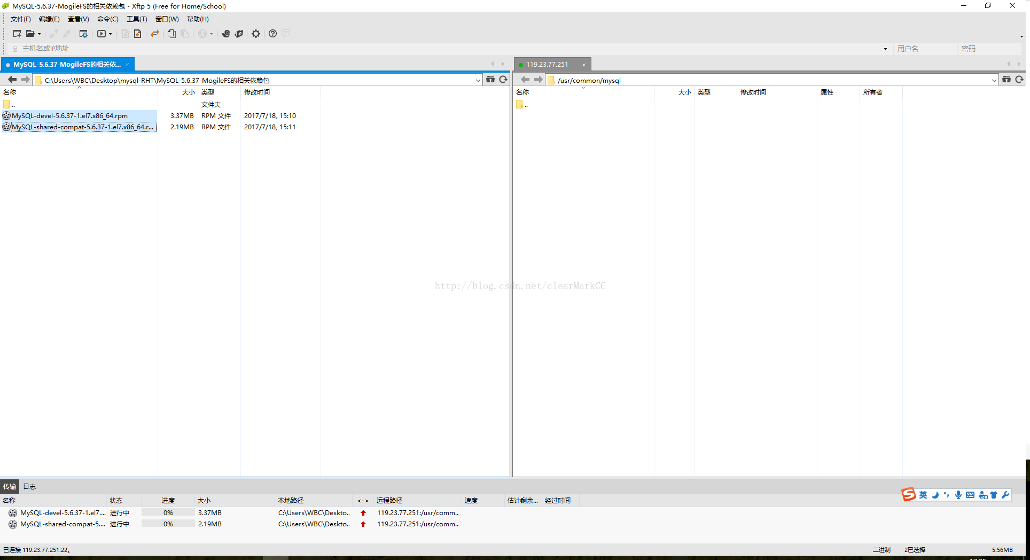The image size is (1030, 560).
Task: Switch to the 传输 transfers tab
Action: [10, 486]
